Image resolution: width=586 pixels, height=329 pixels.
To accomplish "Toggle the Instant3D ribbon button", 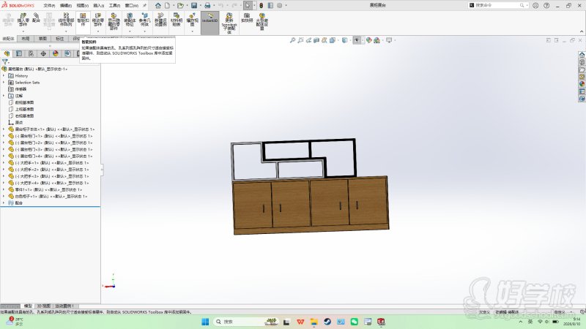I will [x=209, y=23].
